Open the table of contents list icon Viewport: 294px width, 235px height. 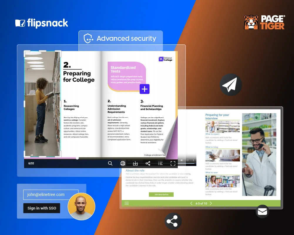(160, 163)
